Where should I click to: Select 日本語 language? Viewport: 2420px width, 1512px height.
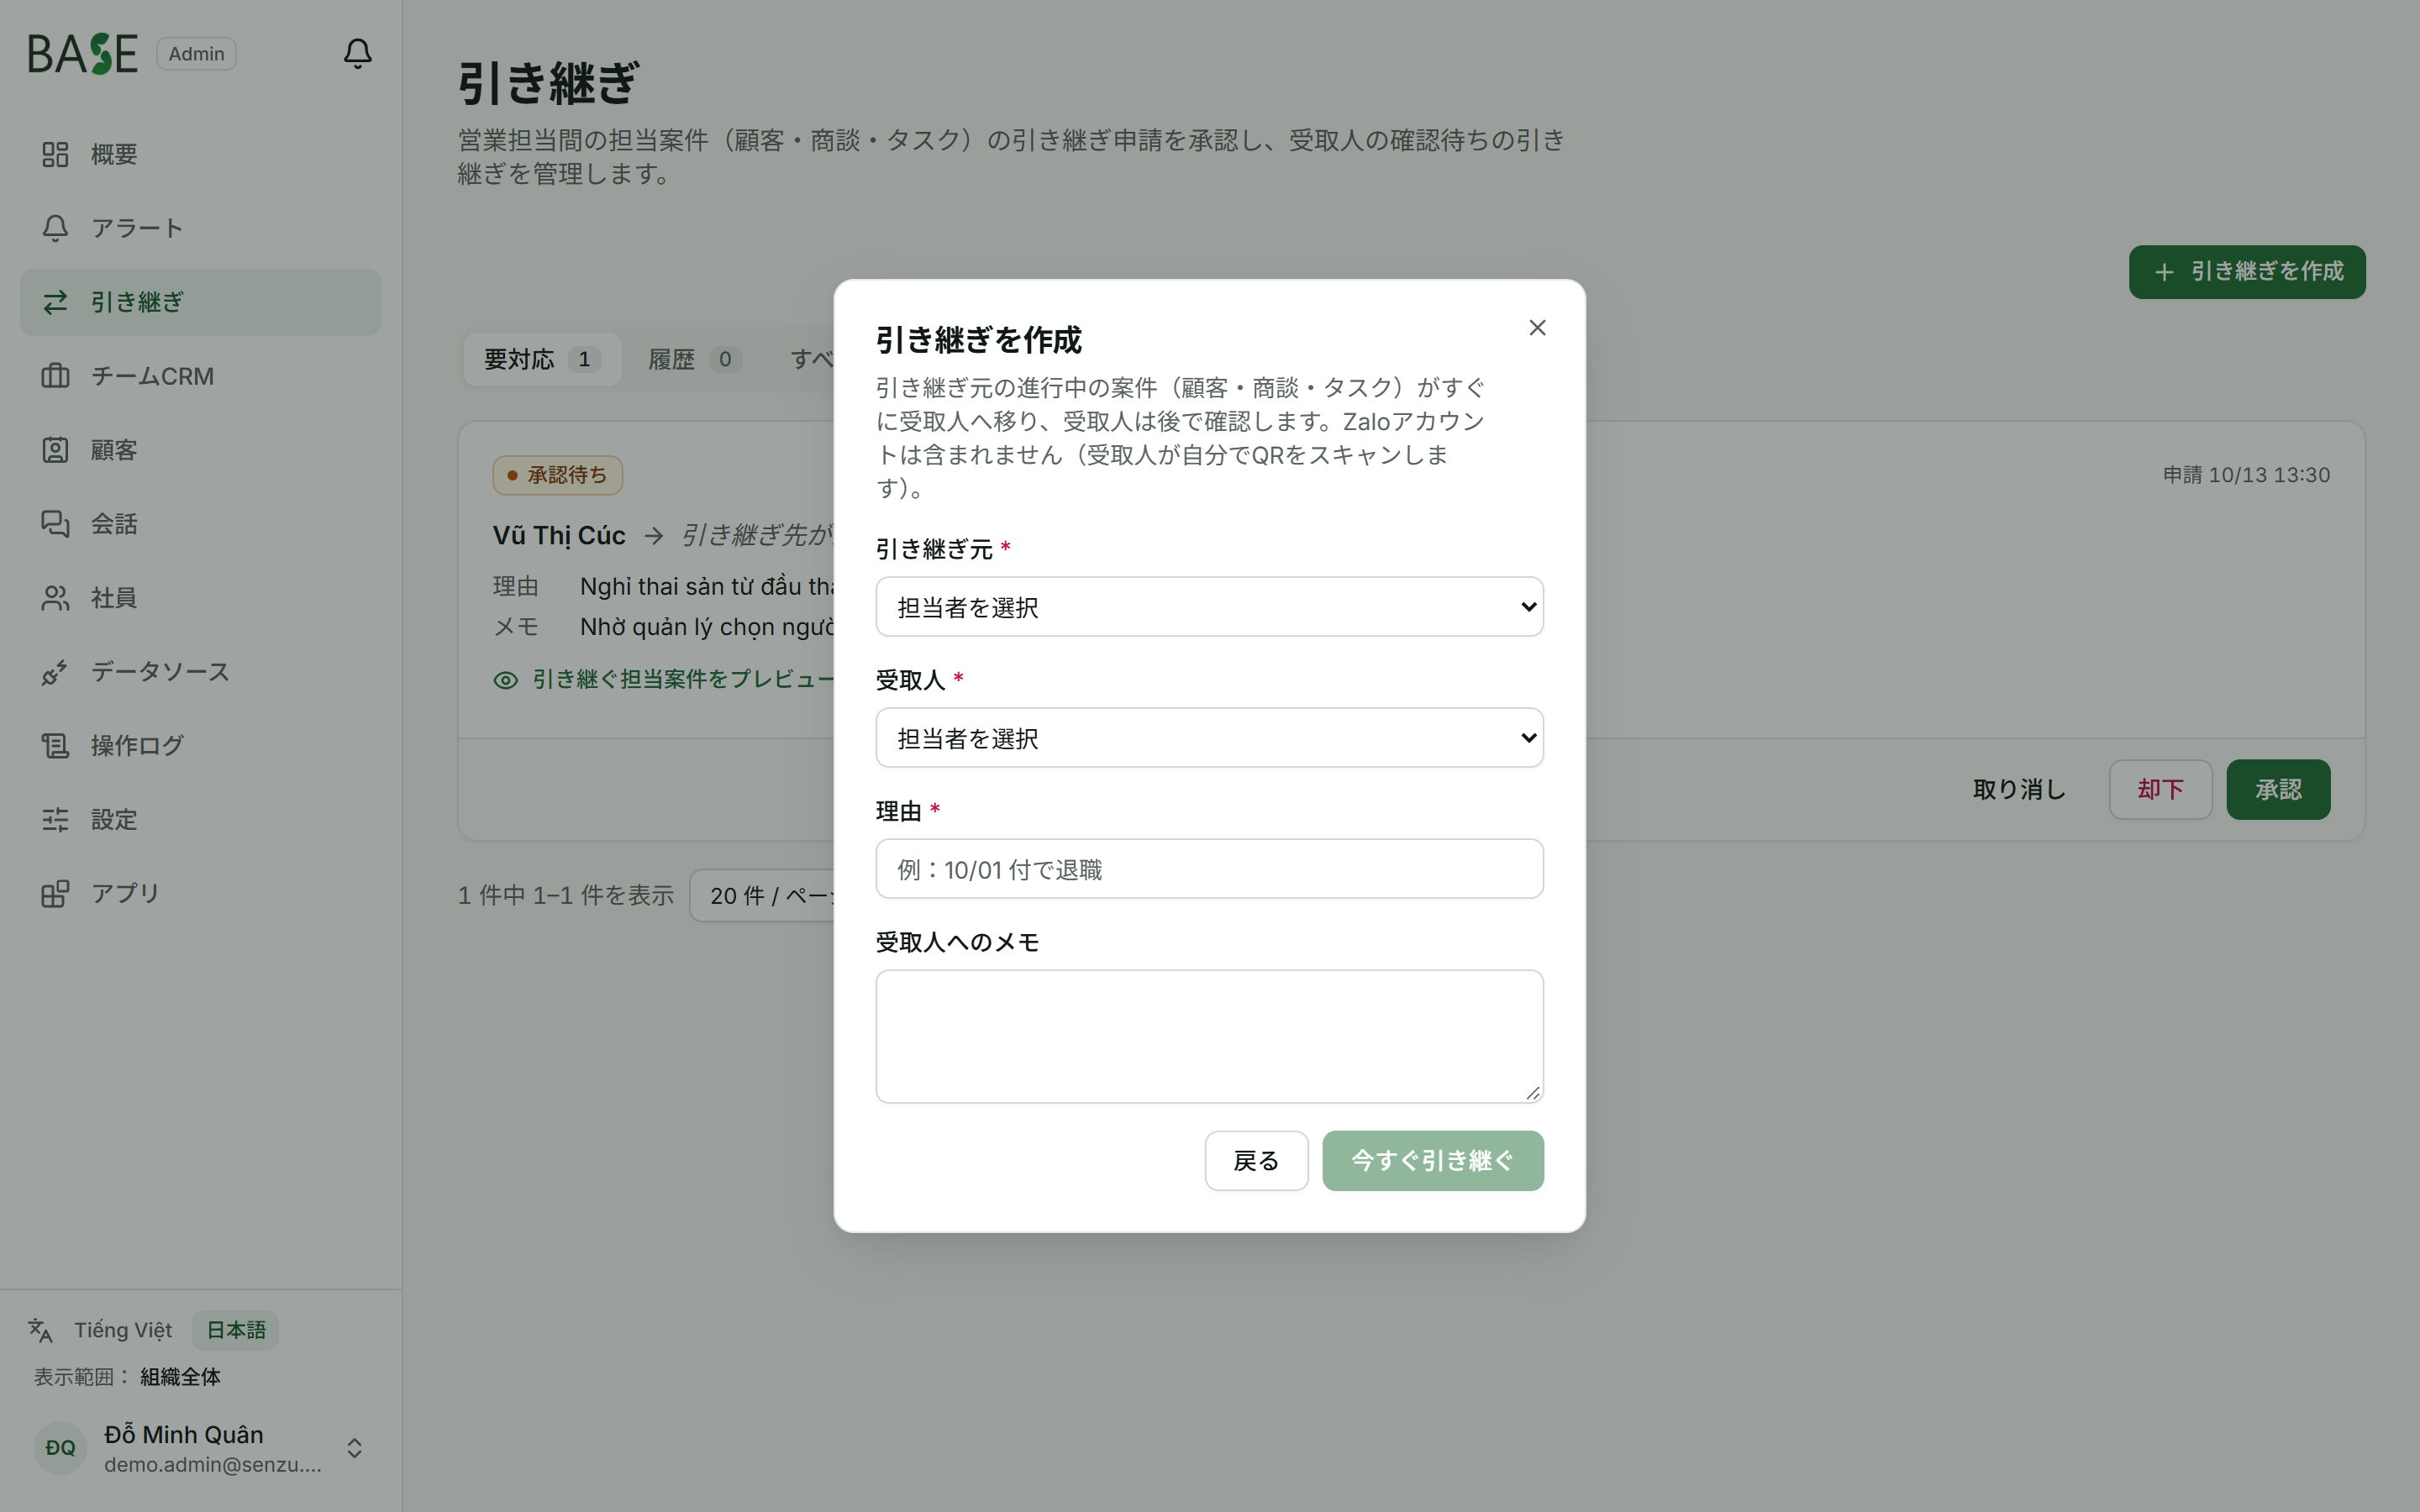236,1330
